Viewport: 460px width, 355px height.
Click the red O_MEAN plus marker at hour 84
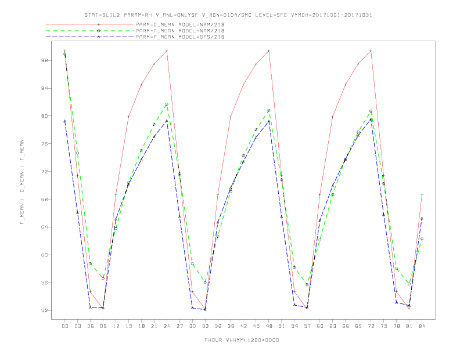[422, 195]
